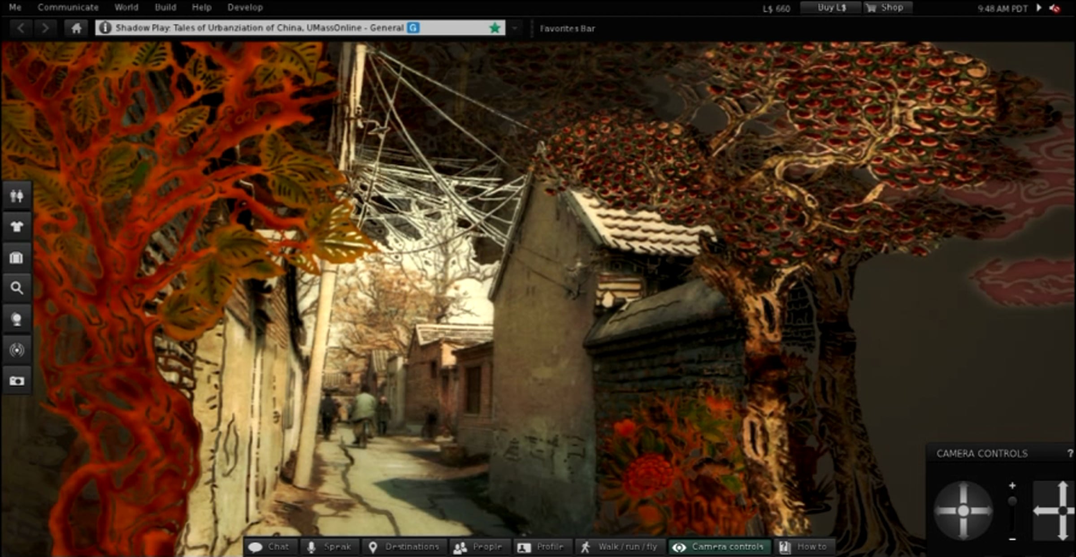Click the camera zoom slider handle
The image size is (1076, 557).
point(1012,501)
